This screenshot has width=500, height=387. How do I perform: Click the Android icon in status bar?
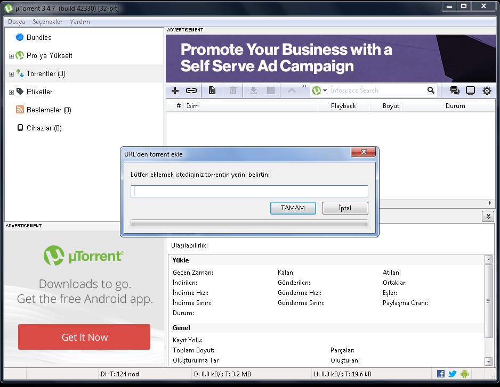[464, 374]
